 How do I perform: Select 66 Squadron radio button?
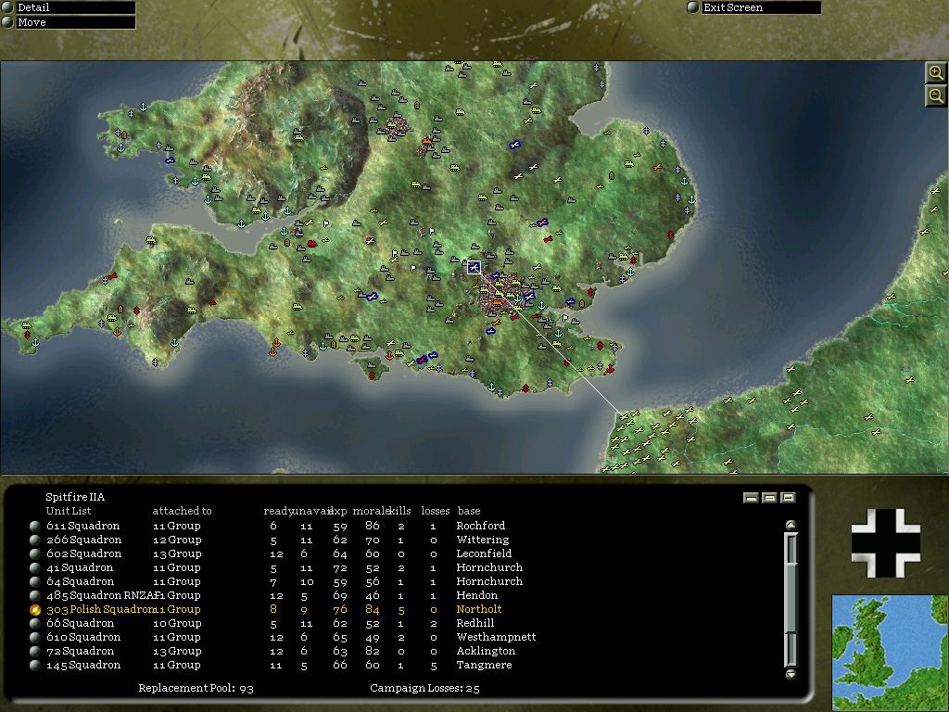(35, 624)
